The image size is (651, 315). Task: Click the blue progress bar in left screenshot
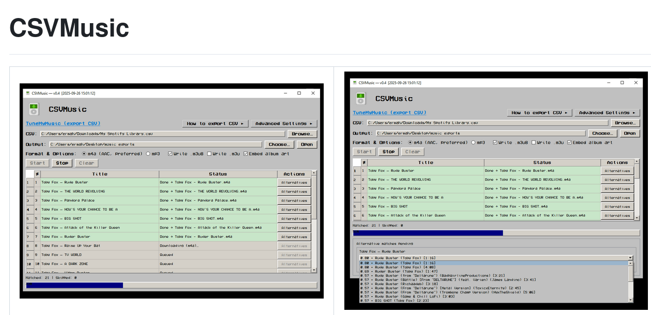[x=74, y=285]
